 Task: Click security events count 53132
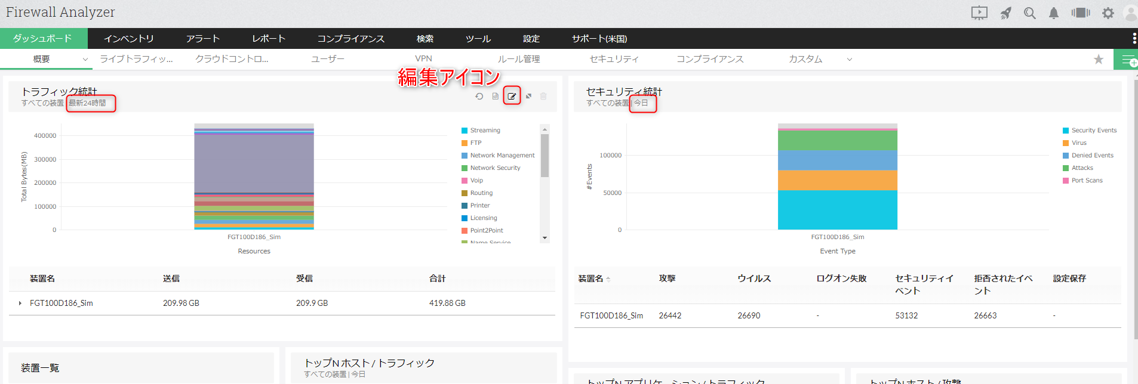tap(906, 316)
